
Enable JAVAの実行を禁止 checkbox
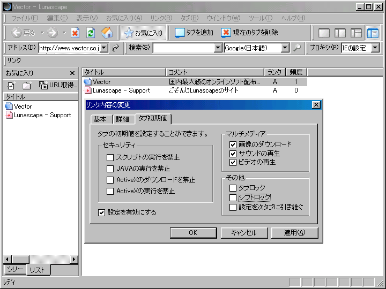coord(110,169)
